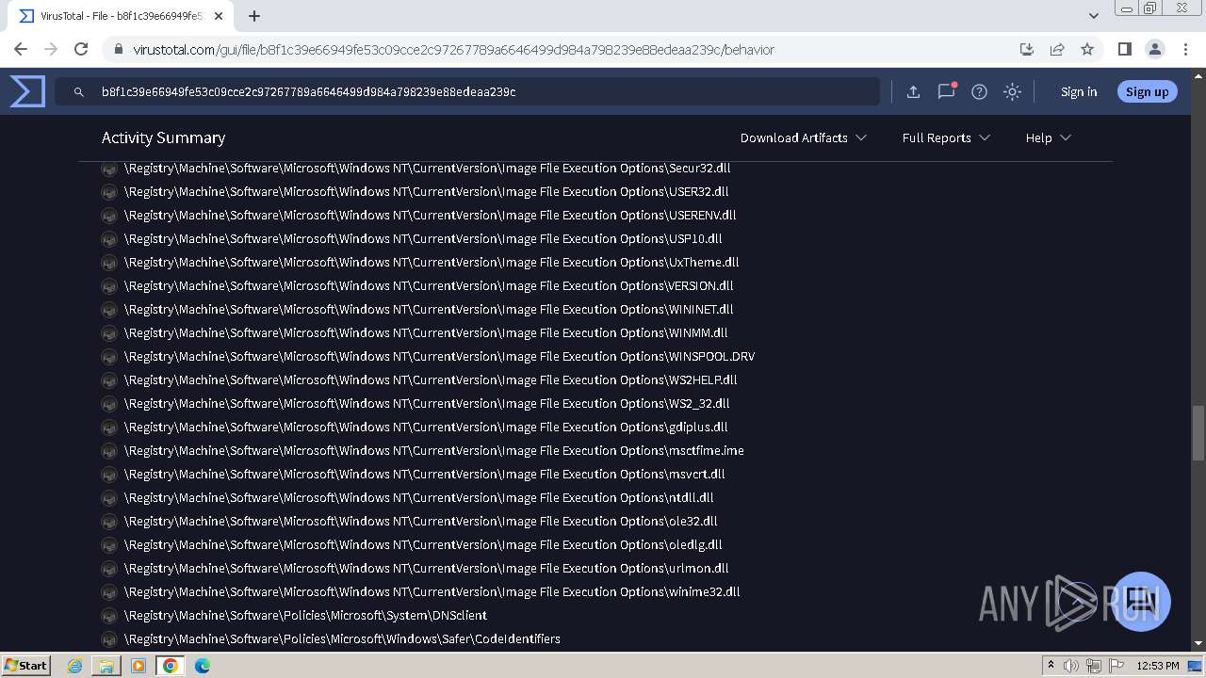Click the browser back arrow

pyautogui.click(x=21, y=49)
